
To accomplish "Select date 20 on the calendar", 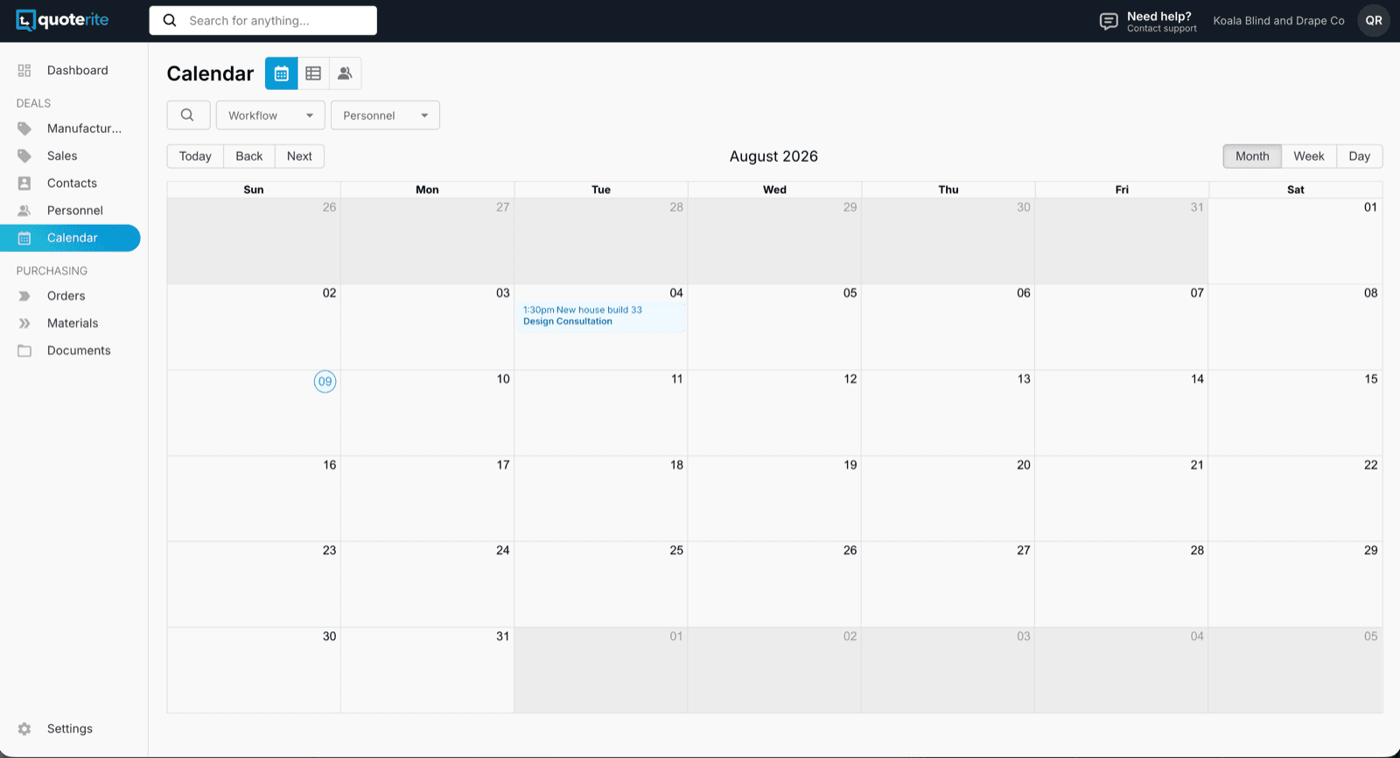I will 1023,464.
